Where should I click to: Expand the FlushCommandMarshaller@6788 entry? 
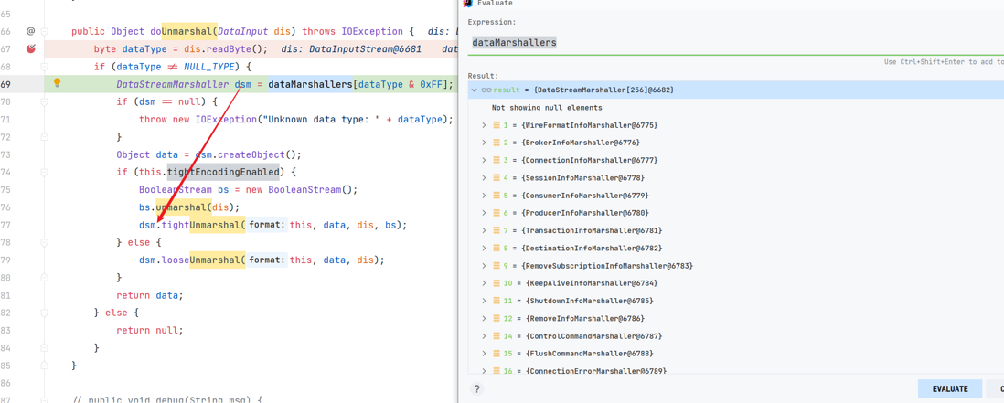pos(485,353)
